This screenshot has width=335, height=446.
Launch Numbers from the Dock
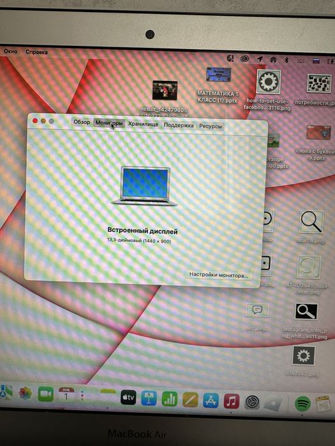[170, 399]
